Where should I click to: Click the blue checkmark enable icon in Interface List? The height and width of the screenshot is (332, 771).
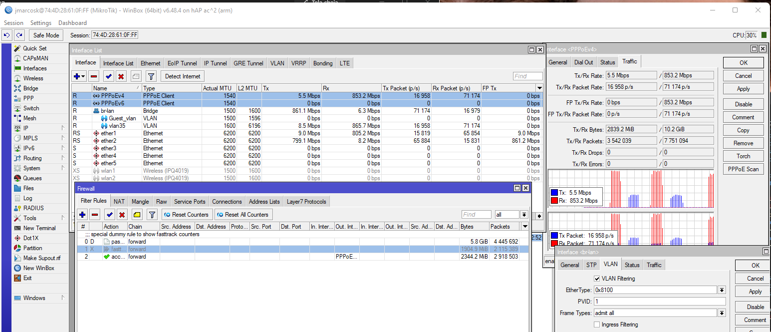pos(108,76)
